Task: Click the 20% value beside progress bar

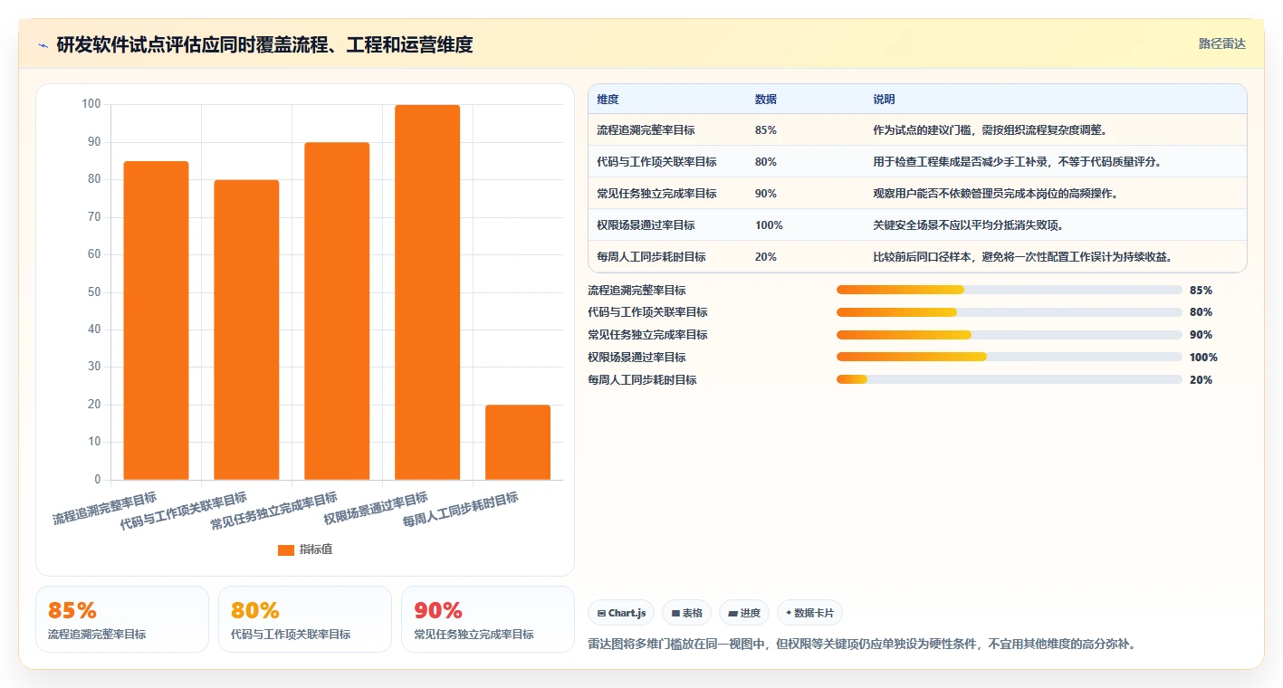Action: (x=1201, y=380)
